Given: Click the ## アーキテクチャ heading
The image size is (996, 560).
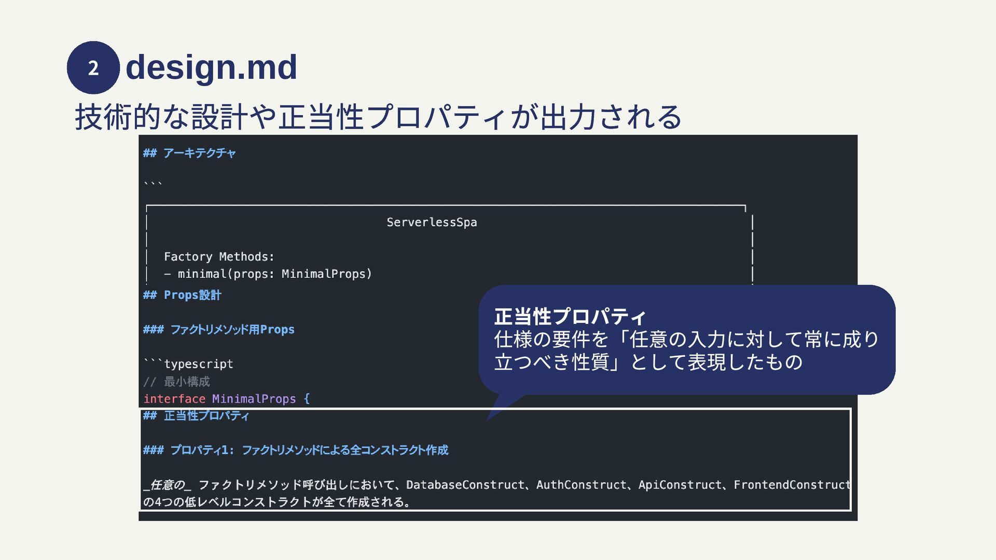Looking at the screenshot, I should 189,153.
